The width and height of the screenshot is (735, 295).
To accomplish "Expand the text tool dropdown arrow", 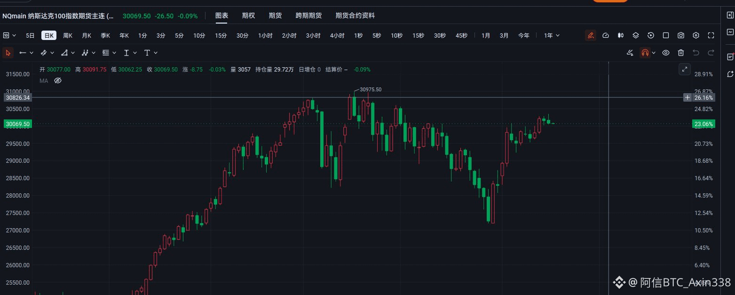I will pyautogui.click(x=156, y=53).
